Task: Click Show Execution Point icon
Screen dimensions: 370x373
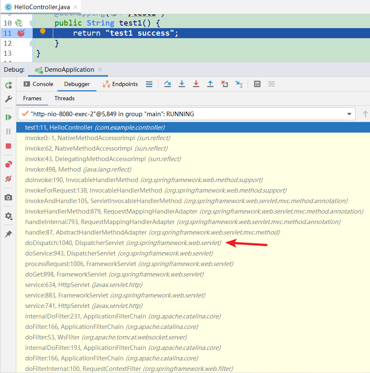Action: pos(149,84)
